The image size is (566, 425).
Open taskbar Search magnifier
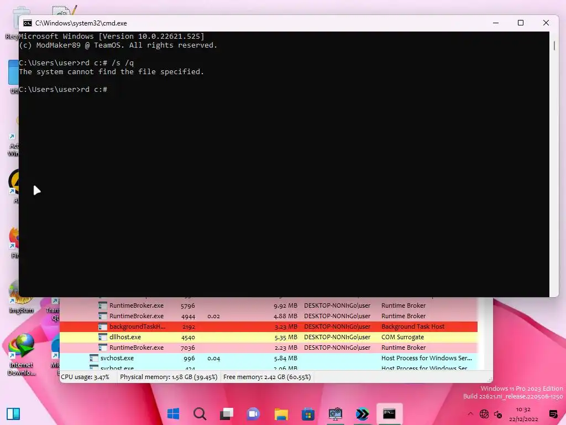[x=200, y=413]
